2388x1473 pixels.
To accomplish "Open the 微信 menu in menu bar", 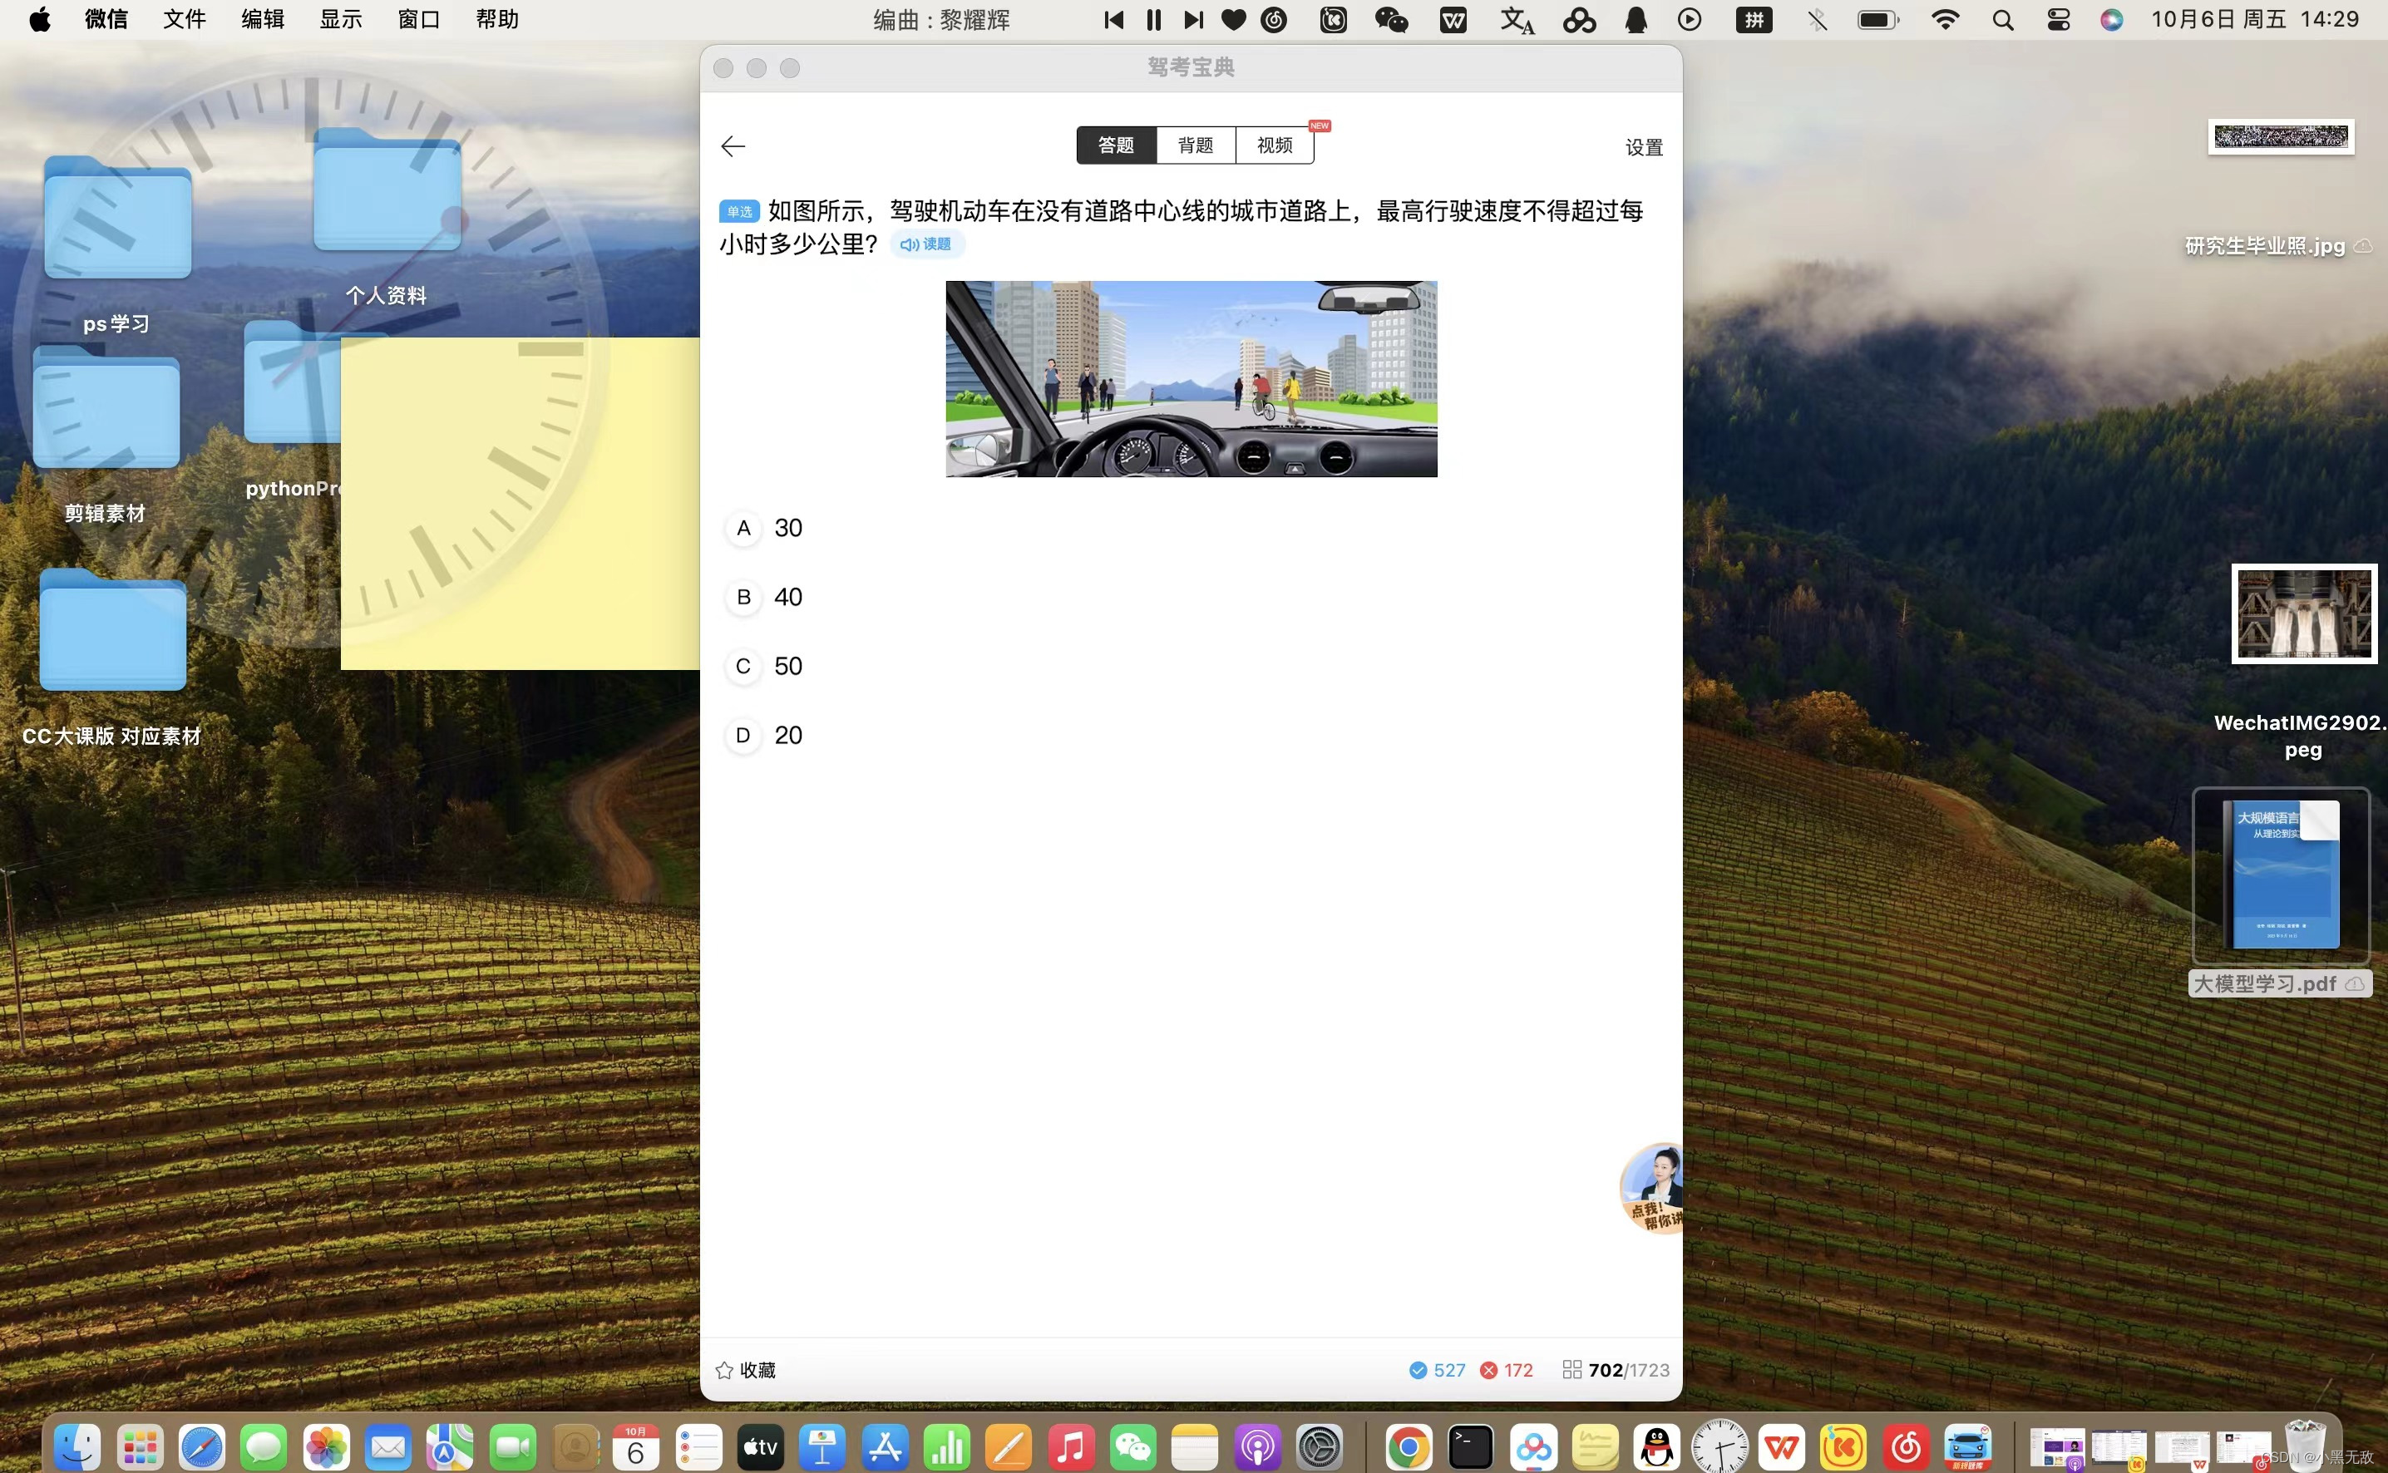I will click(x=106, y=19).
